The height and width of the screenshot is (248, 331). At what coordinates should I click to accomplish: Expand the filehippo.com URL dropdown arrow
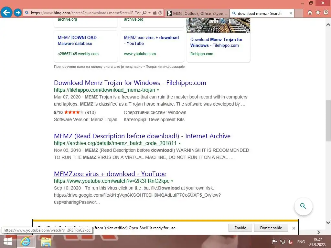point(158,90)
